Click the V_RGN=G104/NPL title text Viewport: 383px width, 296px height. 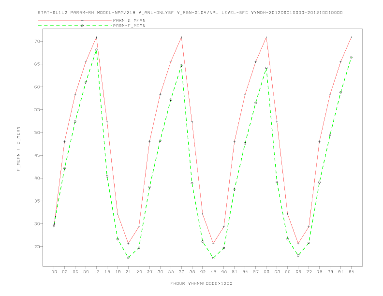[197, 13]
